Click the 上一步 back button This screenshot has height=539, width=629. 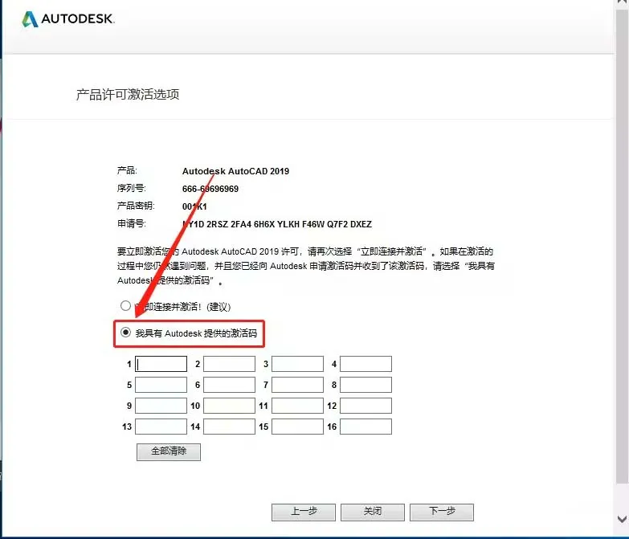pyautogui.click(x=304, y=512)
